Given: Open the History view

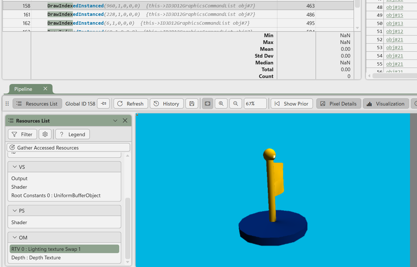Looking at the screenshot, I should tap(167, 104).
